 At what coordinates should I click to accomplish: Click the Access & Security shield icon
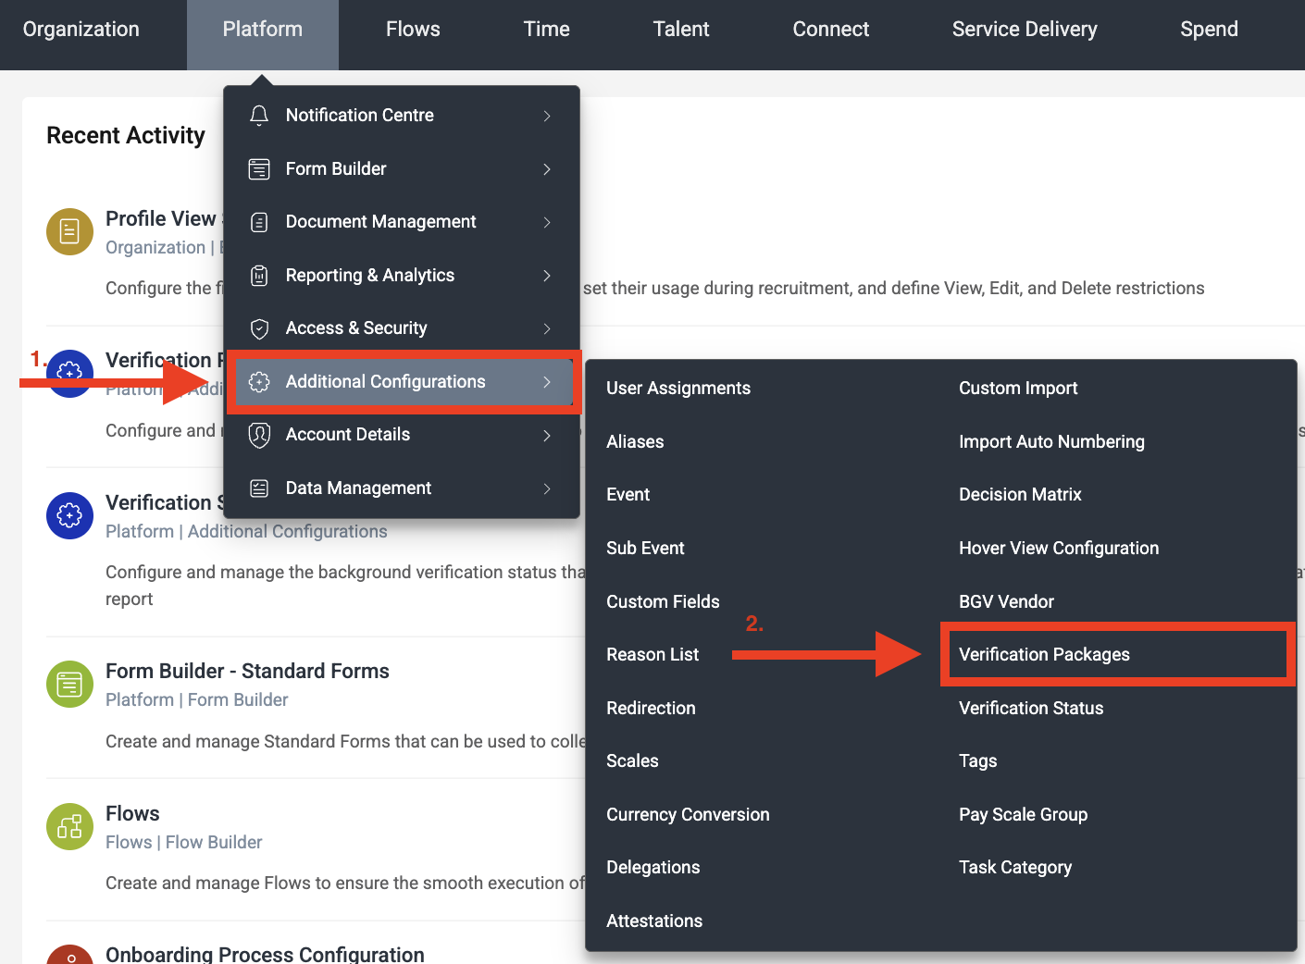[259, 328]
